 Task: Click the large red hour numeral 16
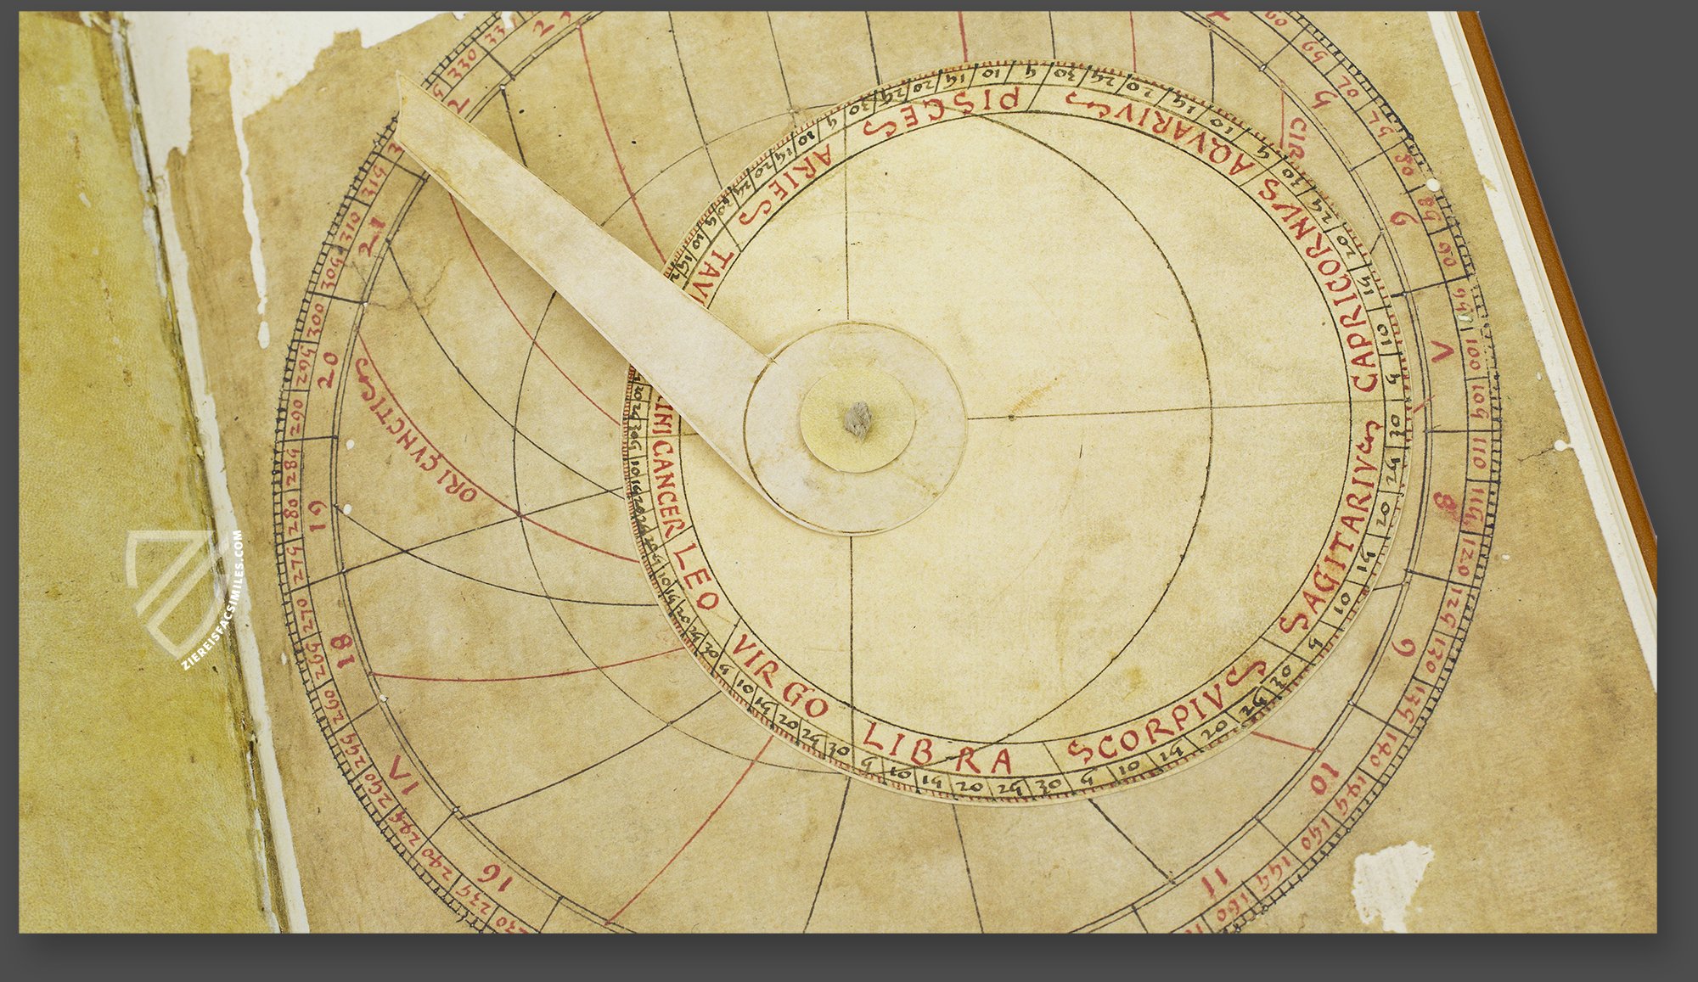496,877
